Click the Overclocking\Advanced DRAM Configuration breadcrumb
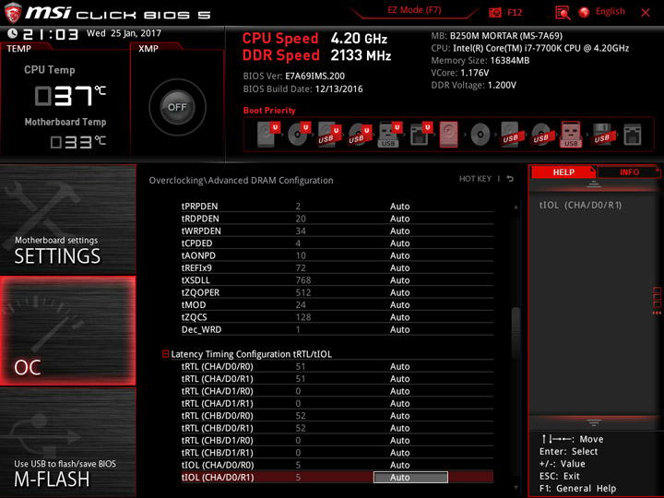Image resolution: width=664 pixels, height=498 pixels. [241, 181]
